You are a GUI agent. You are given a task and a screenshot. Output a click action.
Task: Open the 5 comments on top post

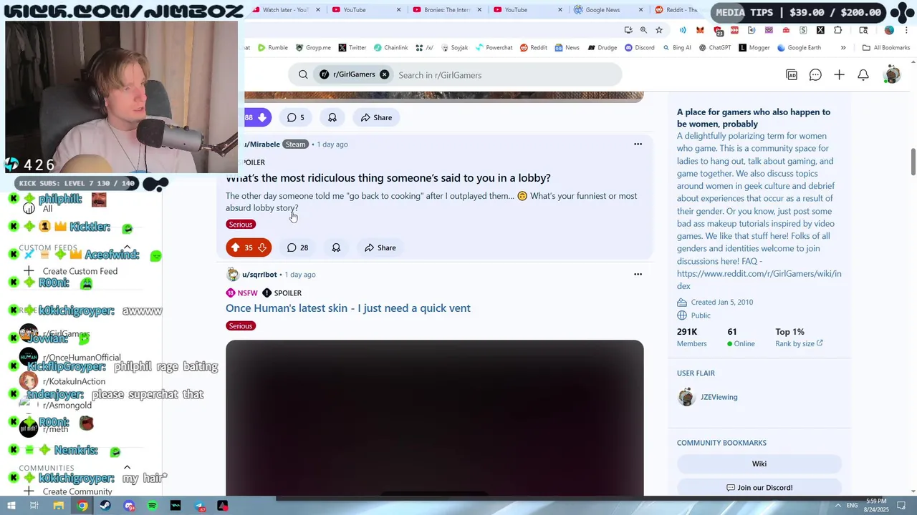click(x=296, y=117)
